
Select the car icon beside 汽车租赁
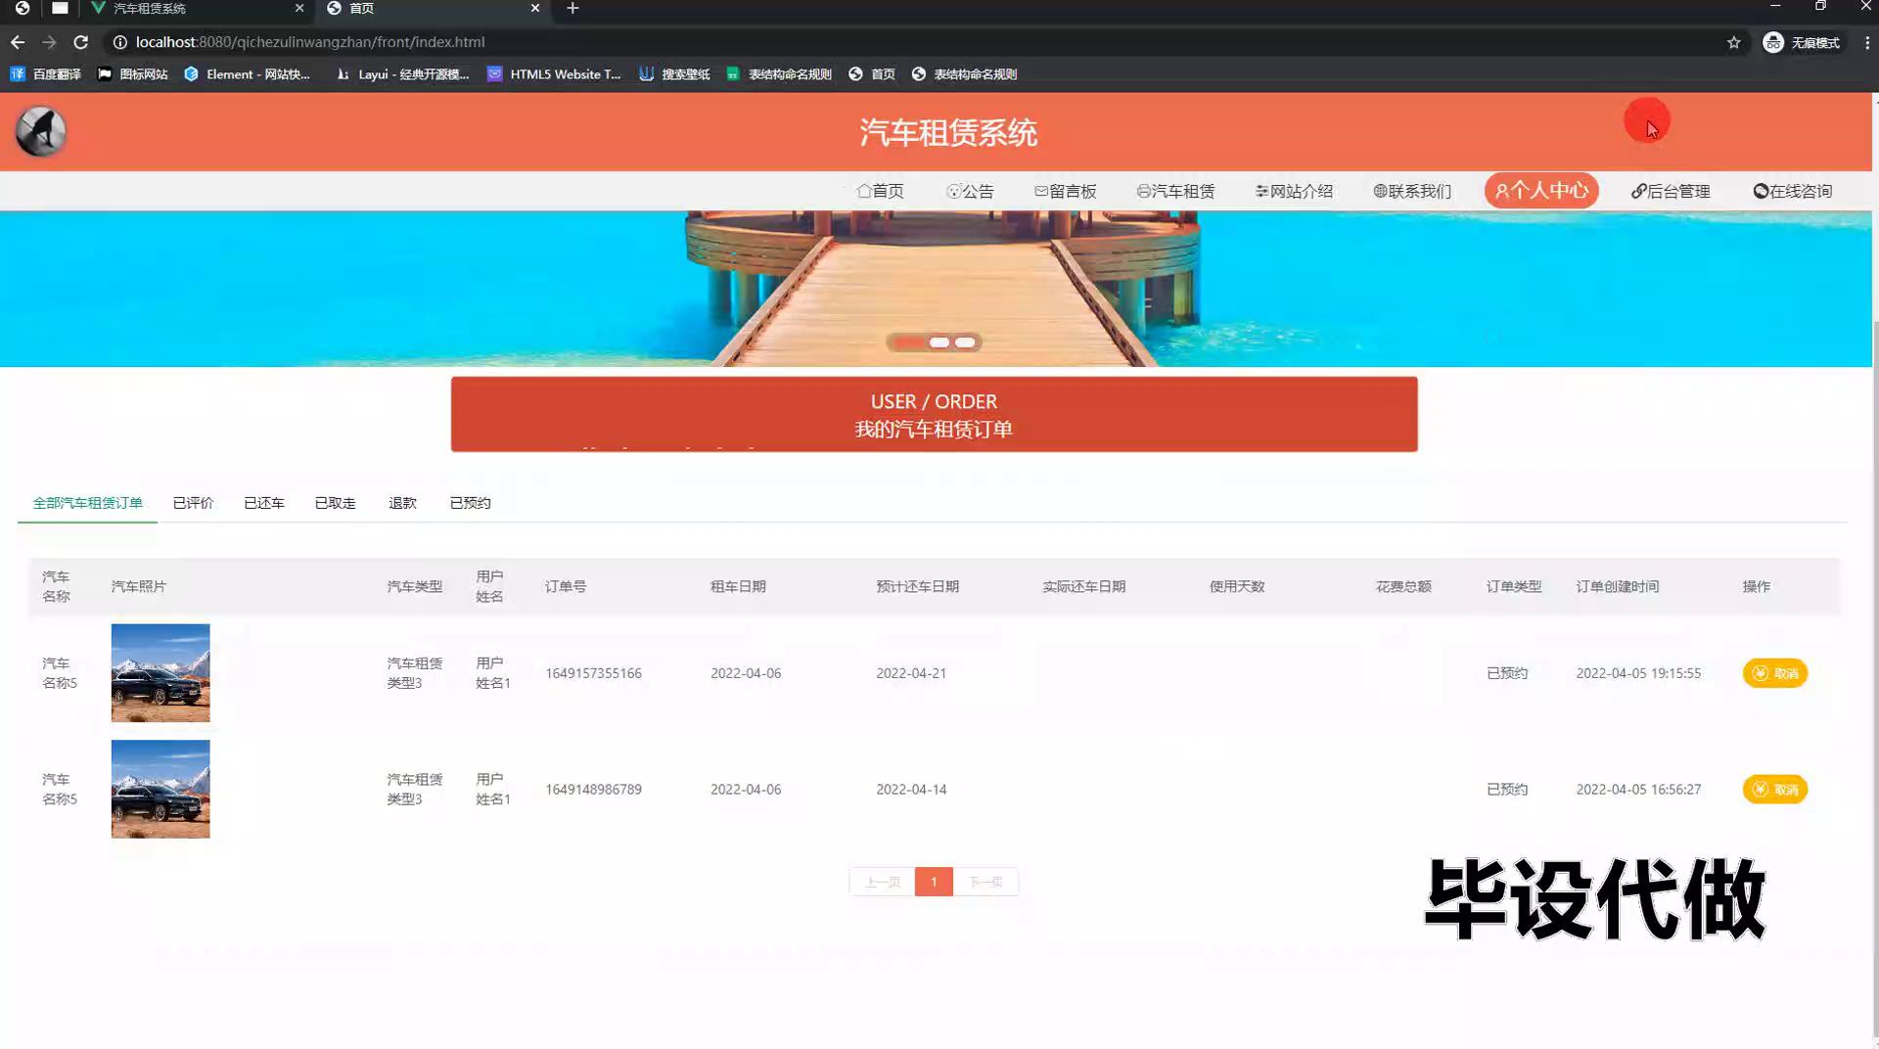tap(1143, 191)
